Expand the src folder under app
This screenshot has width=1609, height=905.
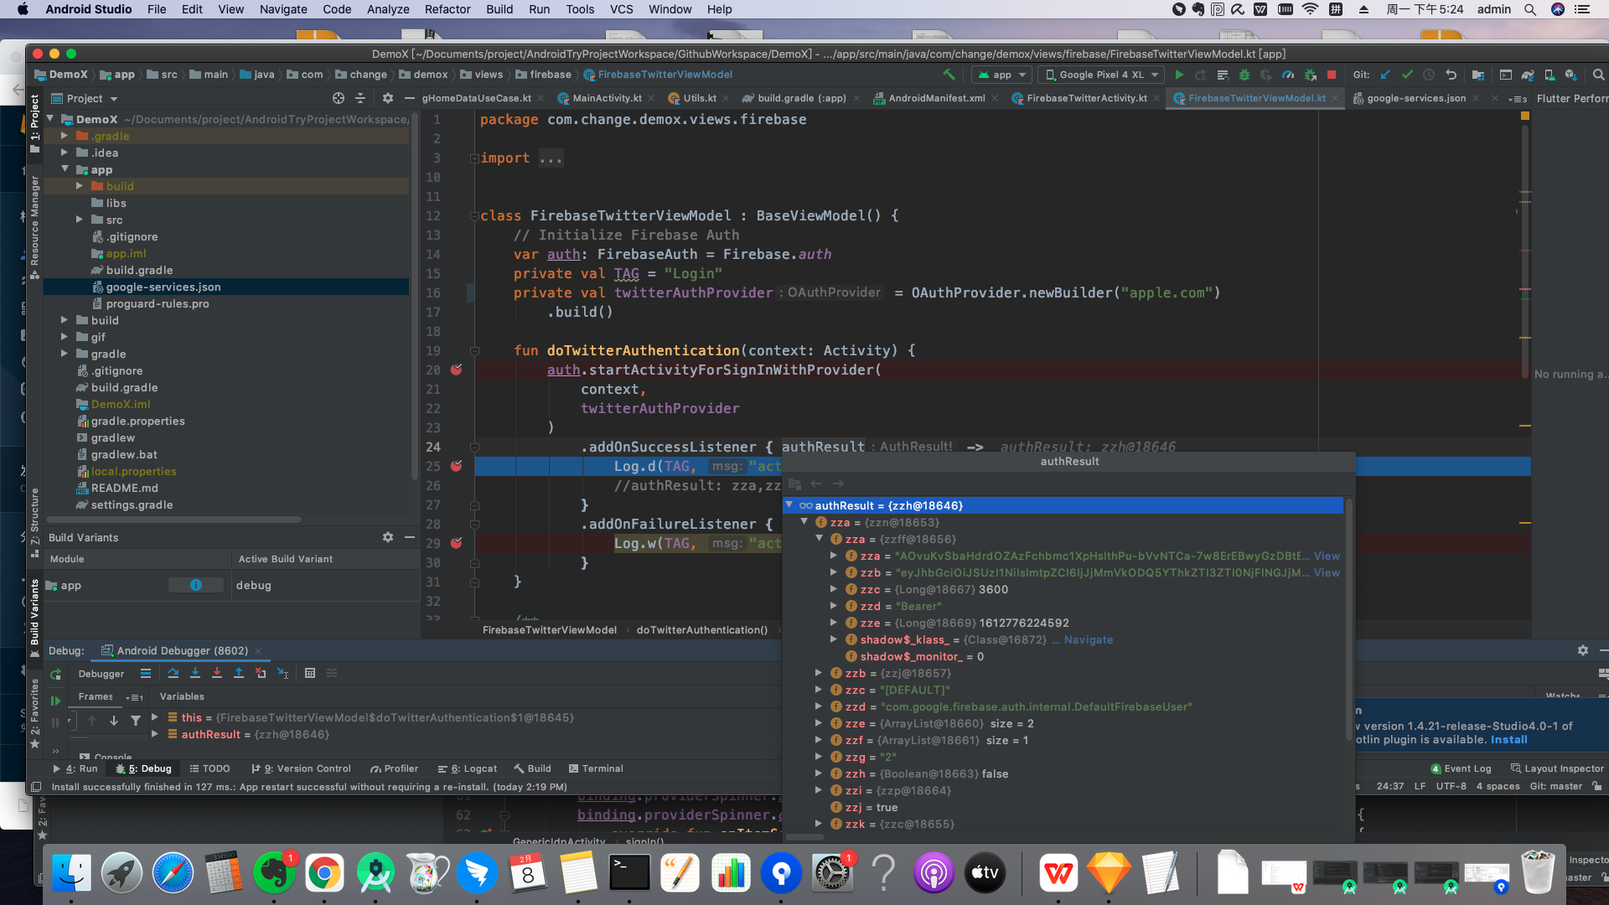pyautogui.click(x=80, y=220)
